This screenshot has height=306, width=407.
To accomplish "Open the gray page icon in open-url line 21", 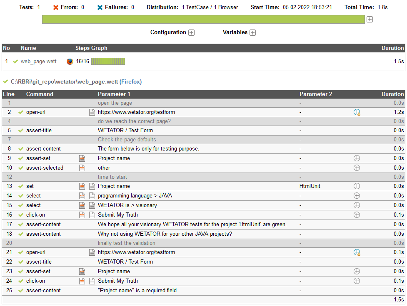I will point(92,252).
